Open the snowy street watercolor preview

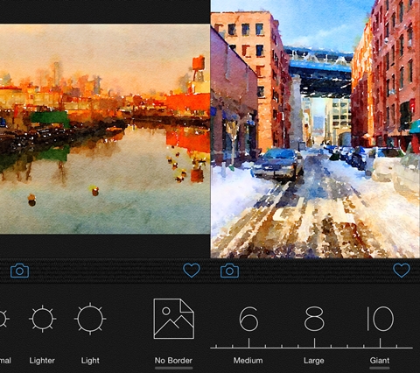click(x=315, y=129)
